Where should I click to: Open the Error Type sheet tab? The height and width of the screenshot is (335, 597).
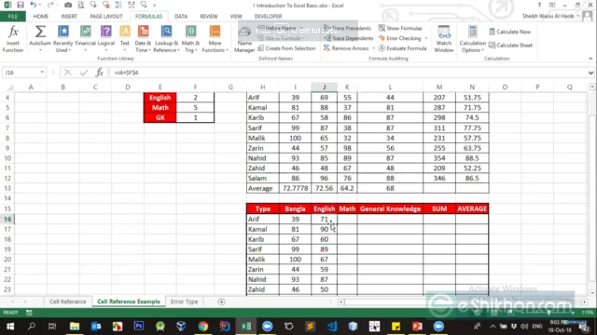(x=184, y=302)
